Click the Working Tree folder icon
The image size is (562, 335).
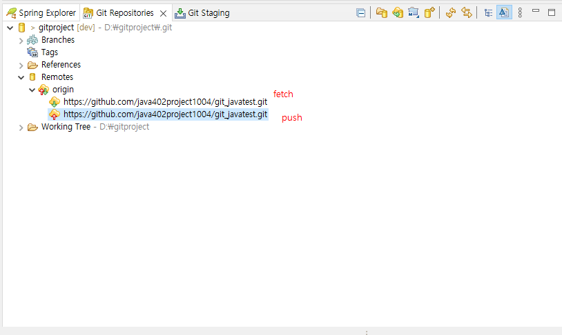pos(32,127)
